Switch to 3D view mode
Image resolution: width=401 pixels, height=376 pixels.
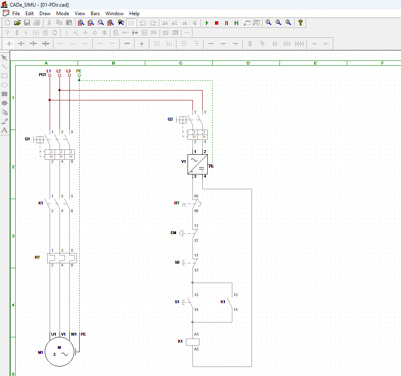pyautogui.click(x=175, y=33)
